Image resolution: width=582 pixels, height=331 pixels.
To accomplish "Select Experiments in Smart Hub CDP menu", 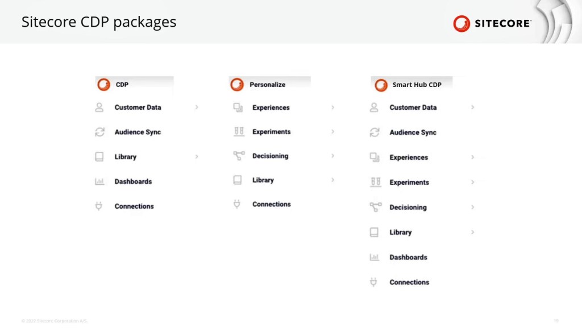I will [409, 183].
